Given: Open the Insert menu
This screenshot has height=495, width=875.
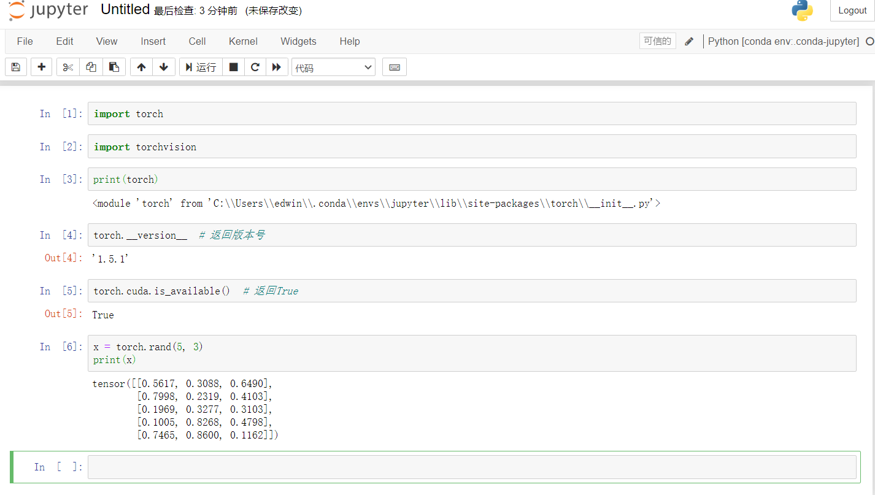Looking at the screenshot, I should click(153, 41).
